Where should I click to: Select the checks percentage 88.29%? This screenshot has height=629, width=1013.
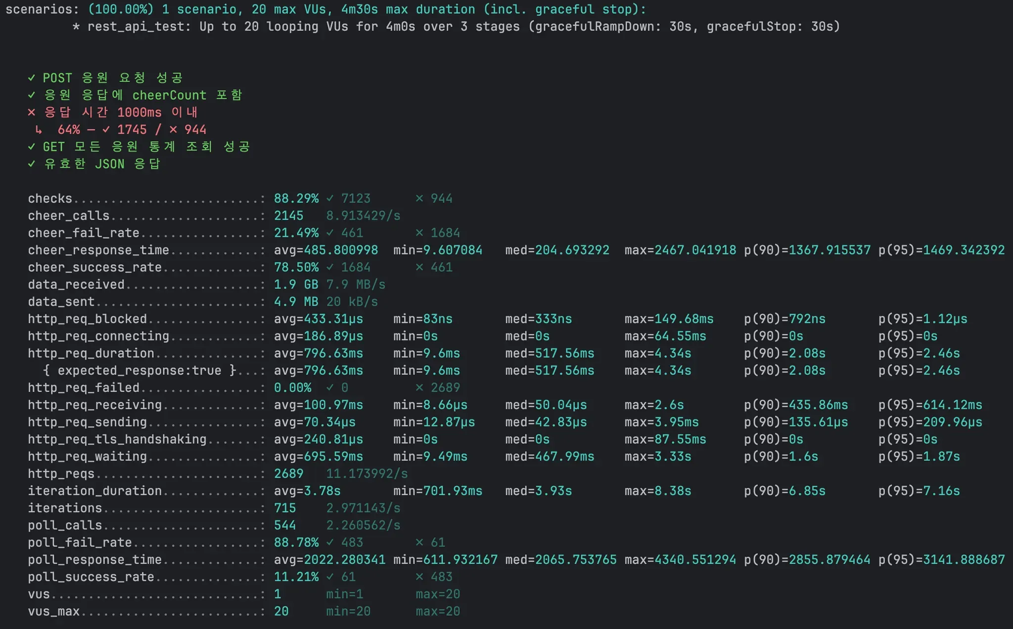point(296,199)
